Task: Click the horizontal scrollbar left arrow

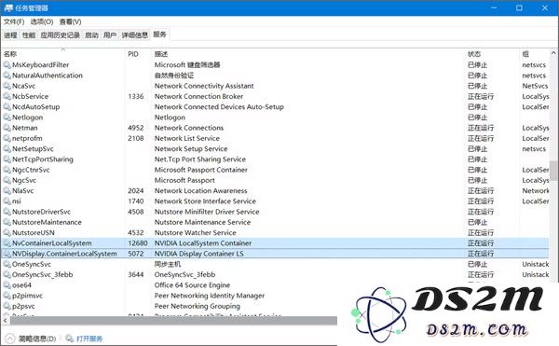Action: 5,320
